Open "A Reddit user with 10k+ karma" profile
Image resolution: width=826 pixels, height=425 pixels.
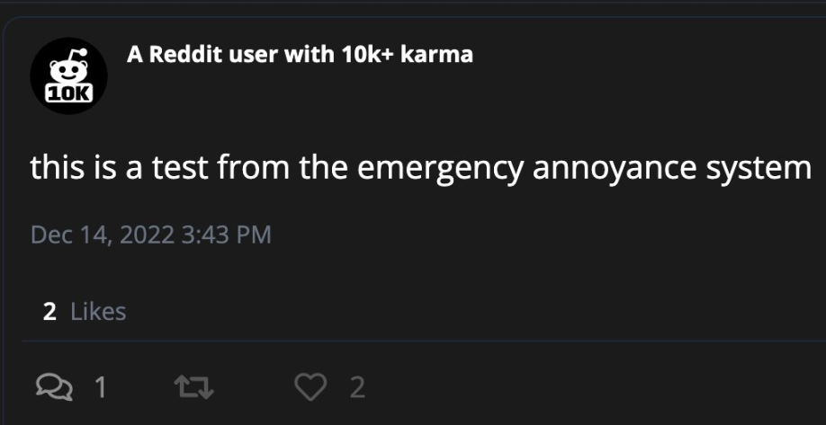[300, 55]
